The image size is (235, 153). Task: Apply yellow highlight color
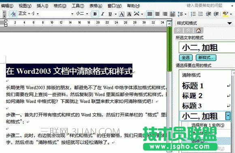pyautogui.click(x=225, y=14)
